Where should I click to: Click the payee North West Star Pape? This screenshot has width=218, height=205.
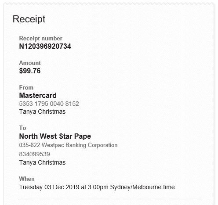(x=55, y=137)
